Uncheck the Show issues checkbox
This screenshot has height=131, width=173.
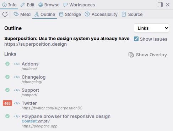click(136, 39)
